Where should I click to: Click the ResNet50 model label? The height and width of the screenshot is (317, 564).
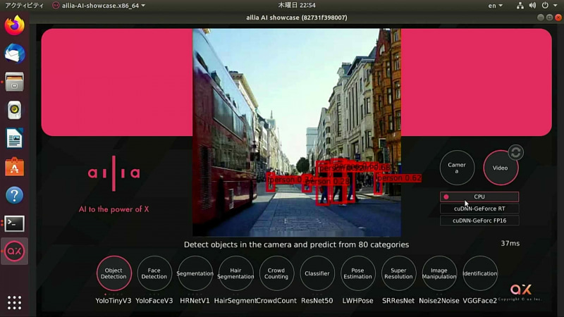point(317,301)
